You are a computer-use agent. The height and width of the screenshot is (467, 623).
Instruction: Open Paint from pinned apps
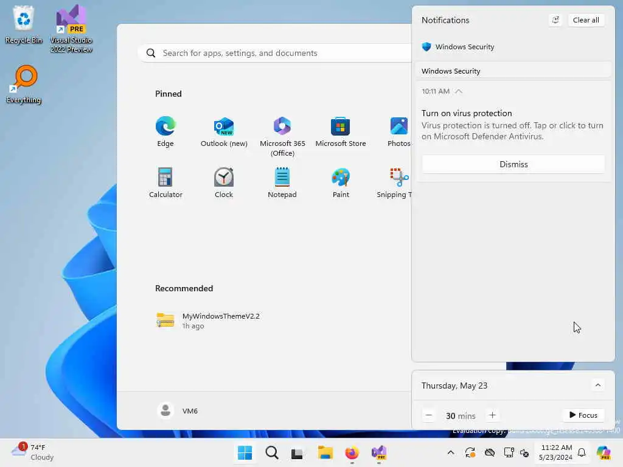(341, 183)
